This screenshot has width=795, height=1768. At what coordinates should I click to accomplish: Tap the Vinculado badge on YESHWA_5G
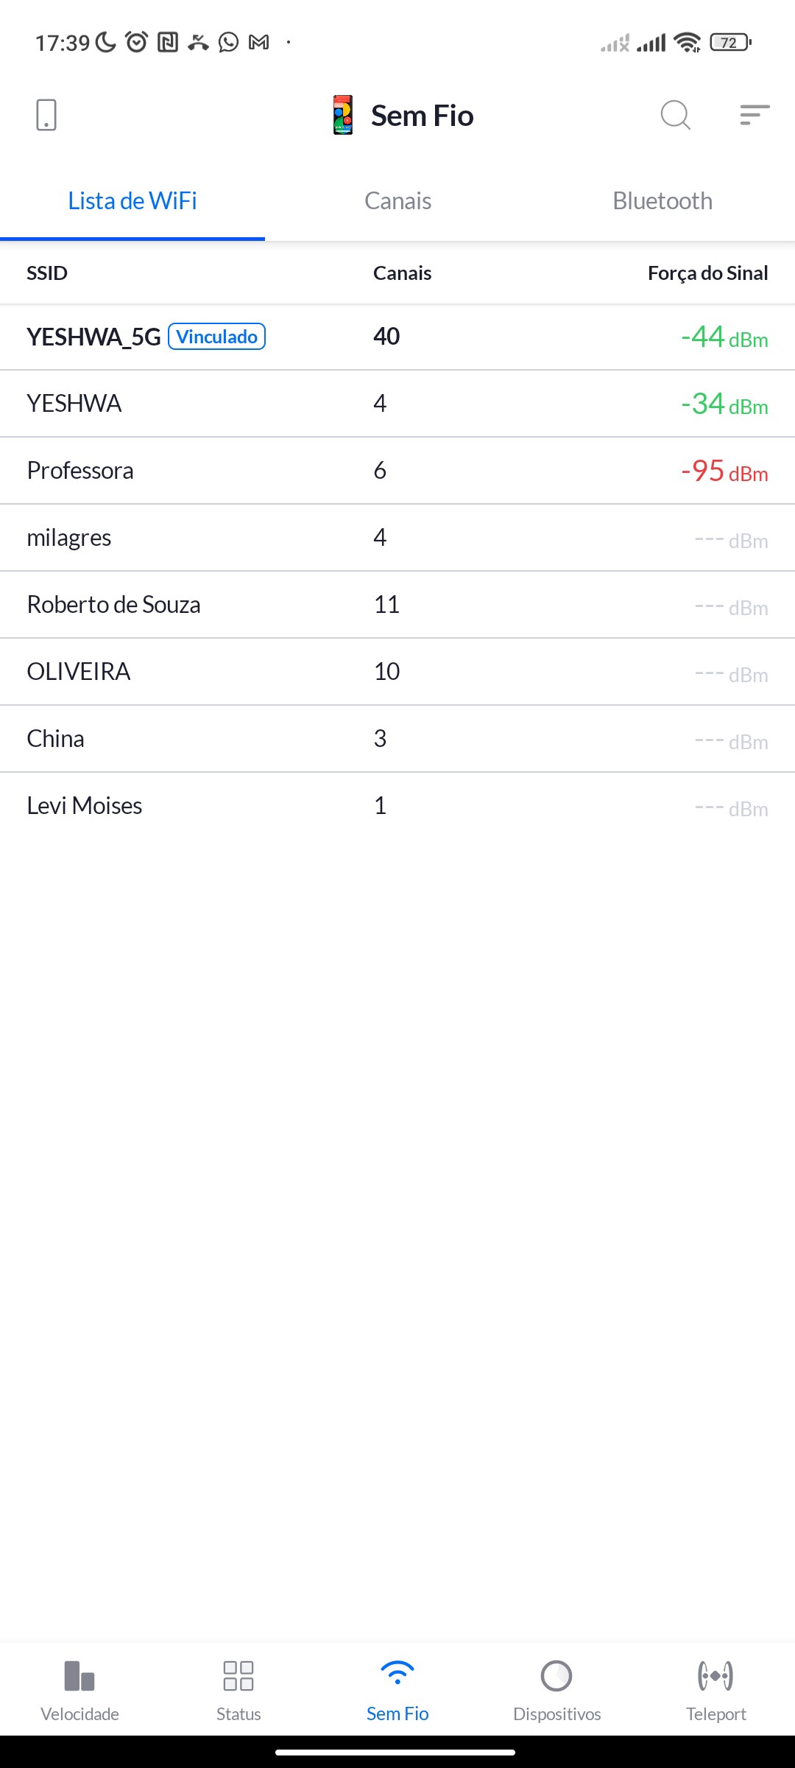click(217, 337)
